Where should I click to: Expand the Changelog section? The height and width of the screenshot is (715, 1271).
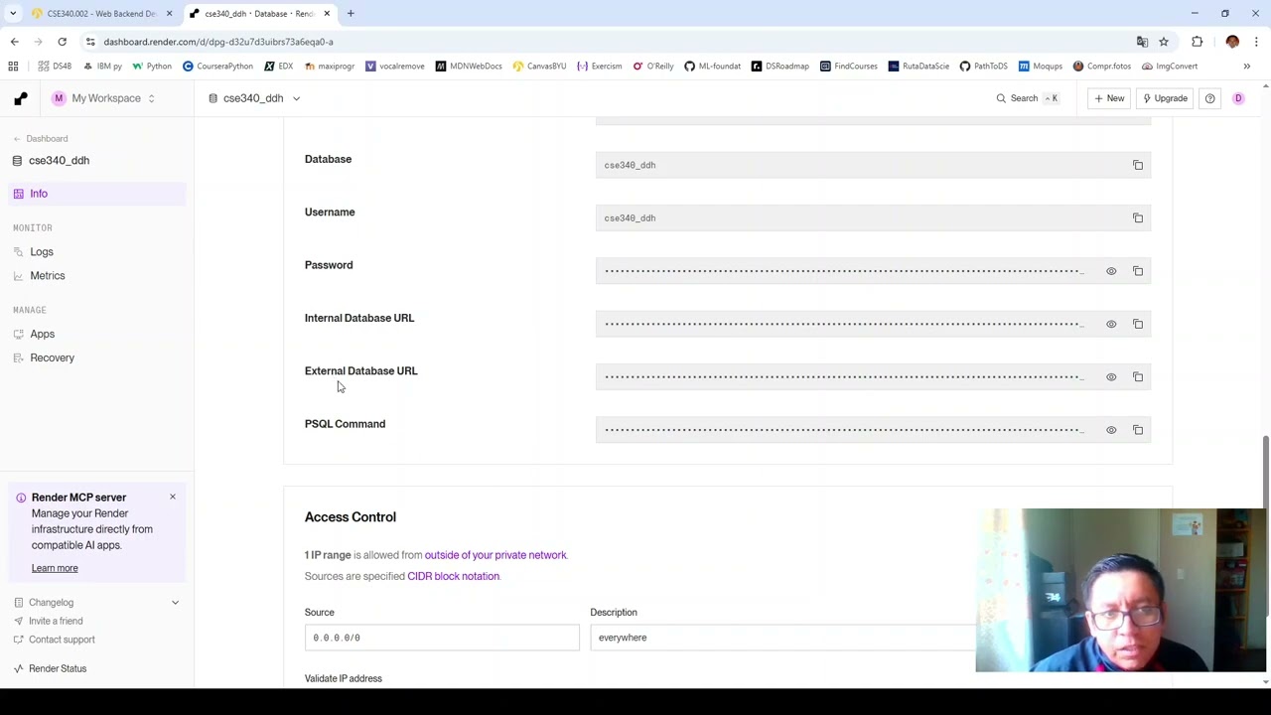[96, 603]
